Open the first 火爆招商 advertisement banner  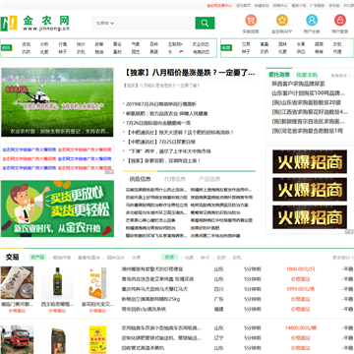(310, 161)
